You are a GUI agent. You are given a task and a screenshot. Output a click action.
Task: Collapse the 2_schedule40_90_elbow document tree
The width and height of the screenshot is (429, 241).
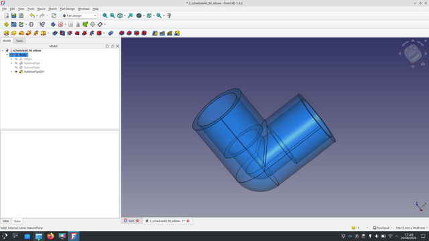pyautogui.click(x=3, y=51)
